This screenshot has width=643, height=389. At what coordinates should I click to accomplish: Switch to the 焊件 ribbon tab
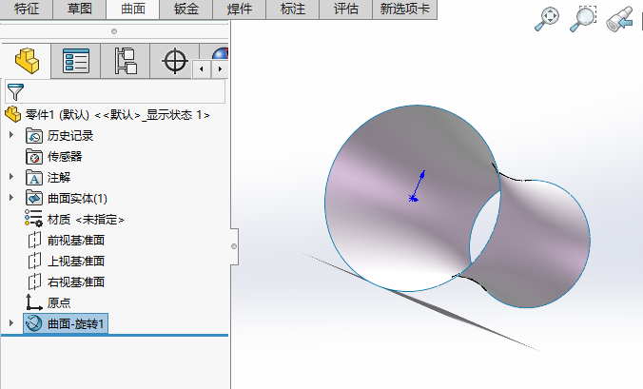240,9
